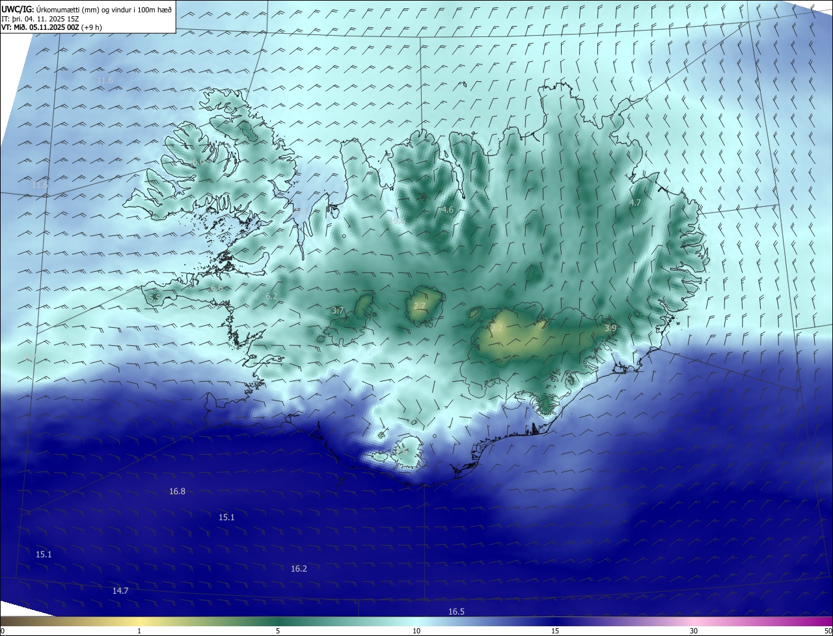This screenshot has width=833, height=636.
Task: Click the 16.2 value over the ocean
Action: [299, 569]
